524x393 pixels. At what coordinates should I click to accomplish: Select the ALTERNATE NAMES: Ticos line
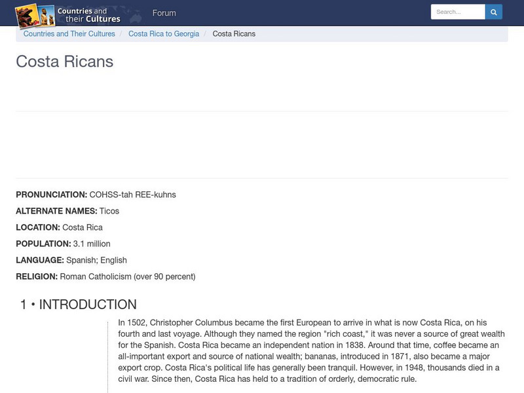pos(67,211)
